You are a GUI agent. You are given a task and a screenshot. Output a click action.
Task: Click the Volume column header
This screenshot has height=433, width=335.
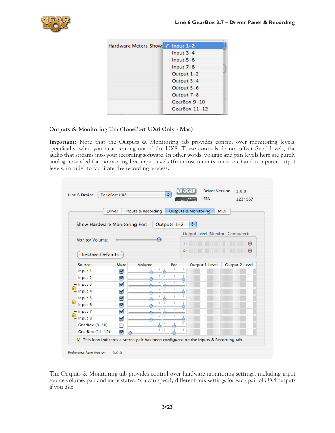click(x=145, y=265)
